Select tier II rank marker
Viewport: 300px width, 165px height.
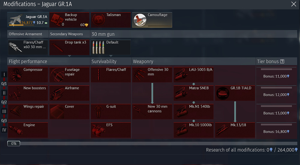click(4, 93)
